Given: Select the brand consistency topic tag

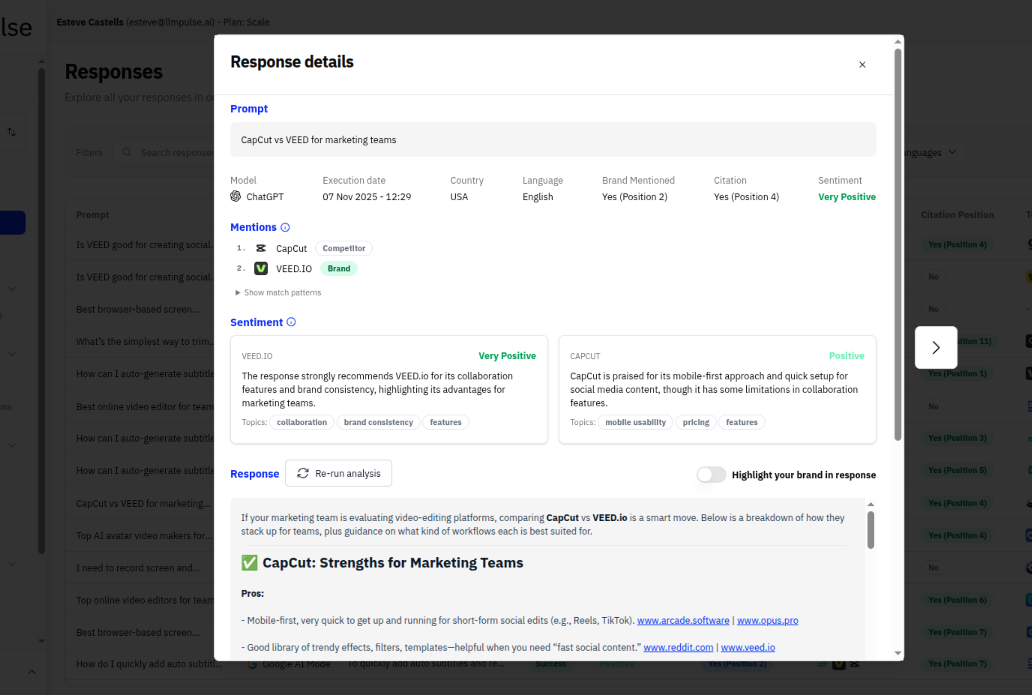Looking at the screenshot, I should (x=378, y=422).
